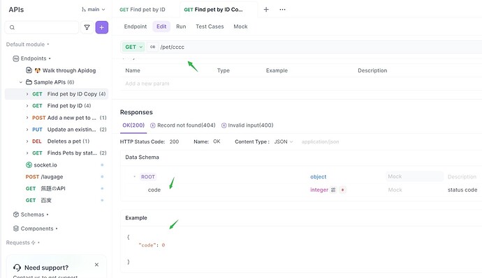The height and width of the screenshot is (278, 482).
Task: Click the headset support icon
Action: coord(17,268)
